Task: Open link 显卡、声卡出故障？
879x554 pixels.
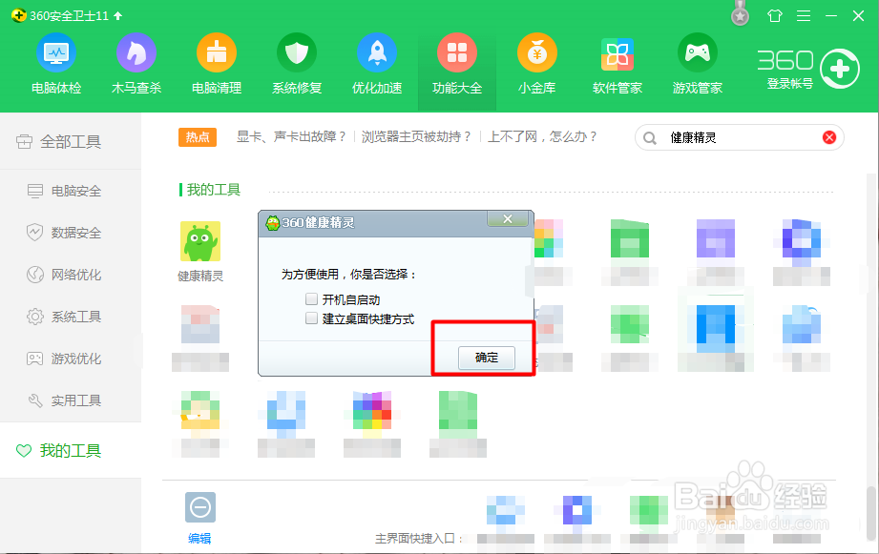Action: [x=291, y=136]
